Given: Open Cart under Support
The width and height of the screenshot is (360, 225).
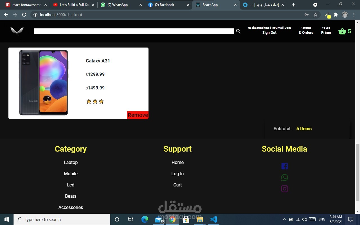Looking at the screenshot, I should click(x=177, y=185).
